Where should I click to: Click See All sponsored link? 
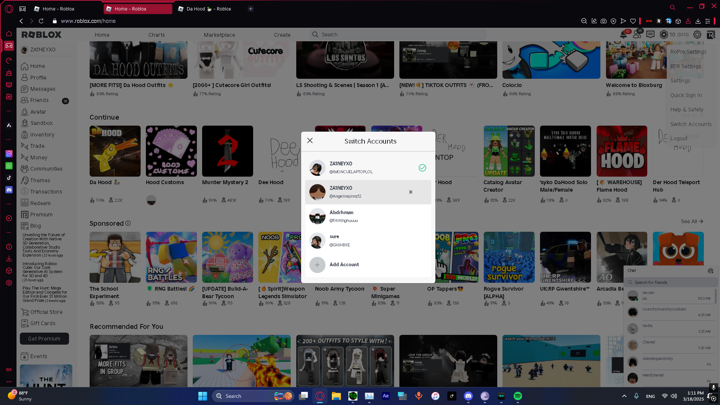(x=692, y=222)
